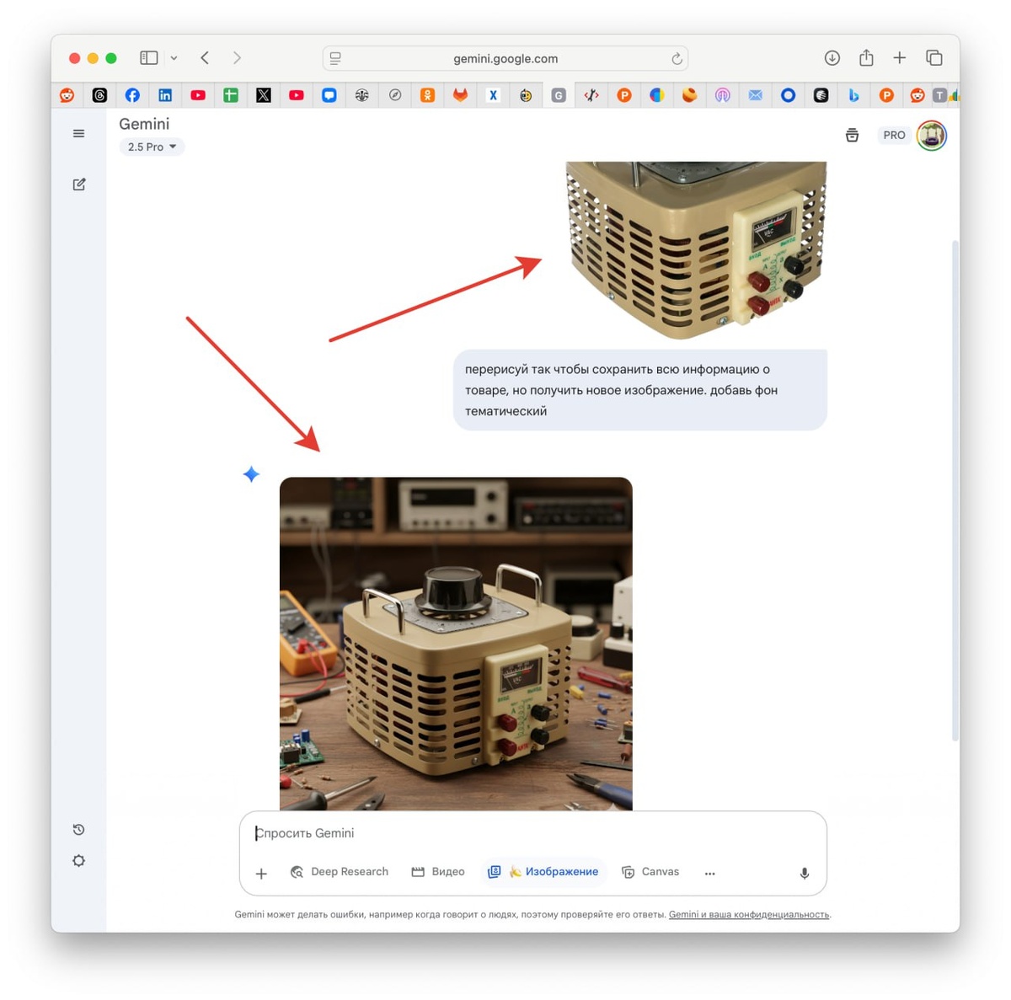The height and width of the screenshot is (1000, 1011).
Task: Expand the Safari sidebar options chevron
Action: (174, 58)
